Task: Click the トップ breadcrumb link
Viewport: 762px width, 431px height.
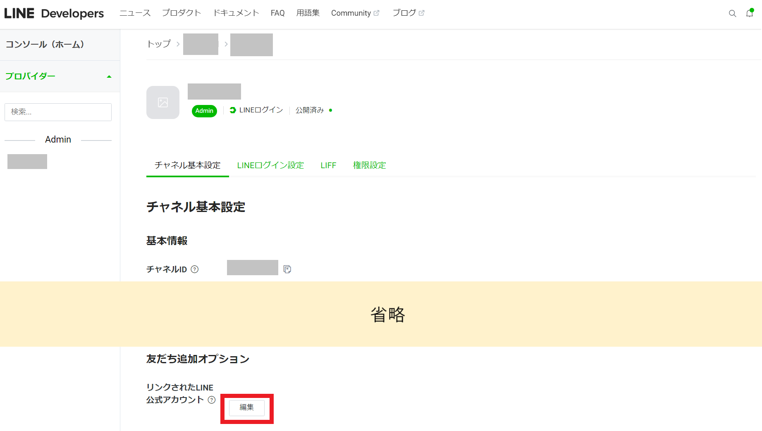Action: click(159, 44)
